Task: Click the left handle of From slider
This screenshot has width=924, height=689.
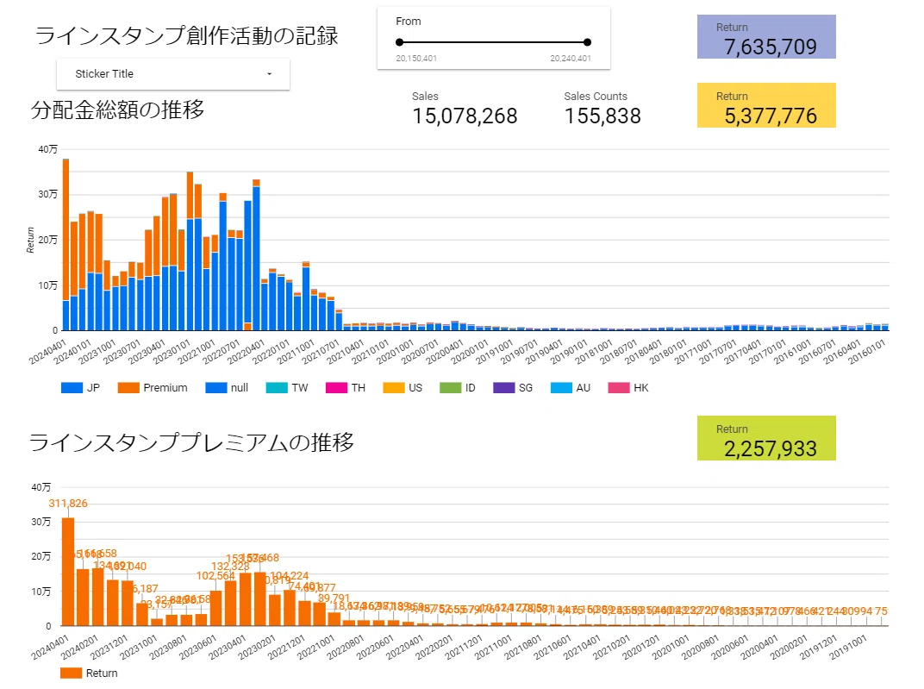Action: tap(400, 42)
